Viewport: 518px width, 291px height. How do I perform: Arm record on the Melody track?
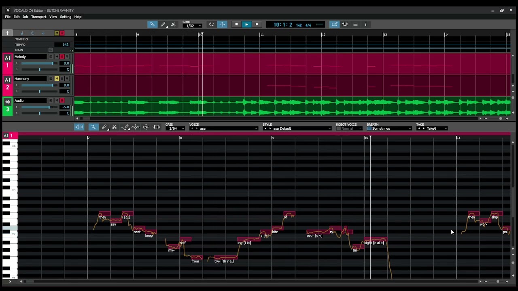click(67, 57)
